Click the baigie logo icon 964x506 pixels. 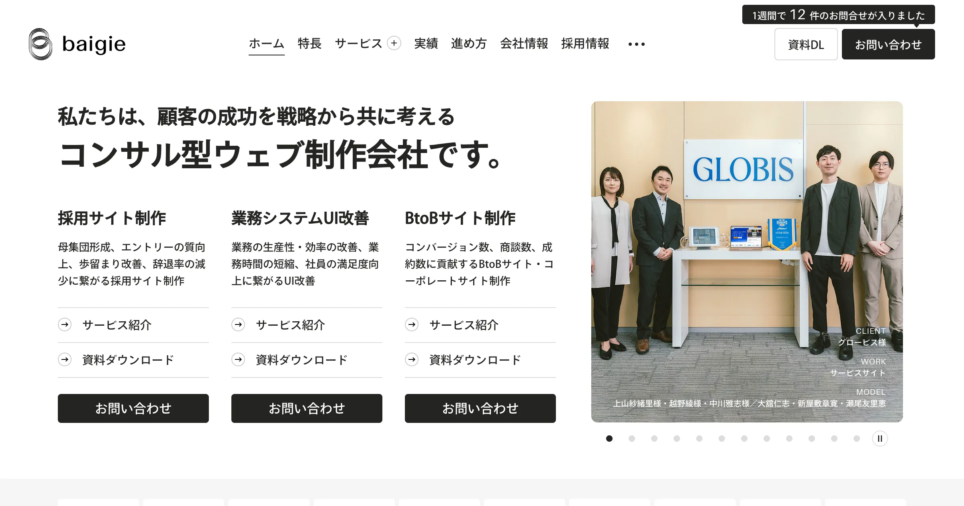tap(41, 44)
